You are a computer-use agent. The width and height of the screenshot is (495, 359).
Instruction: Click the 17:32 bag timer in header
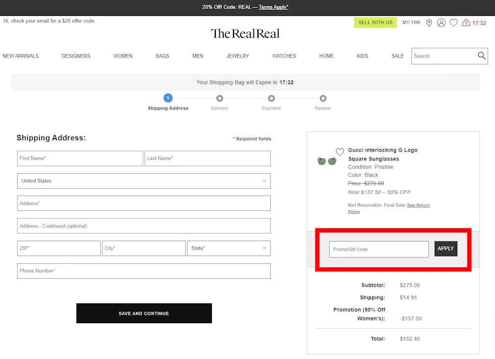(x=479, y=23)
